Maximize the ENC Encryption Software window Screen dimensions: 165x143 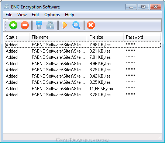coord(143,7)
